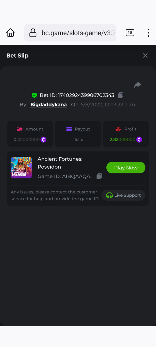Viewport: 156px width, 347px height.
Task: Open Live Support chat
Action: [123, 195]
